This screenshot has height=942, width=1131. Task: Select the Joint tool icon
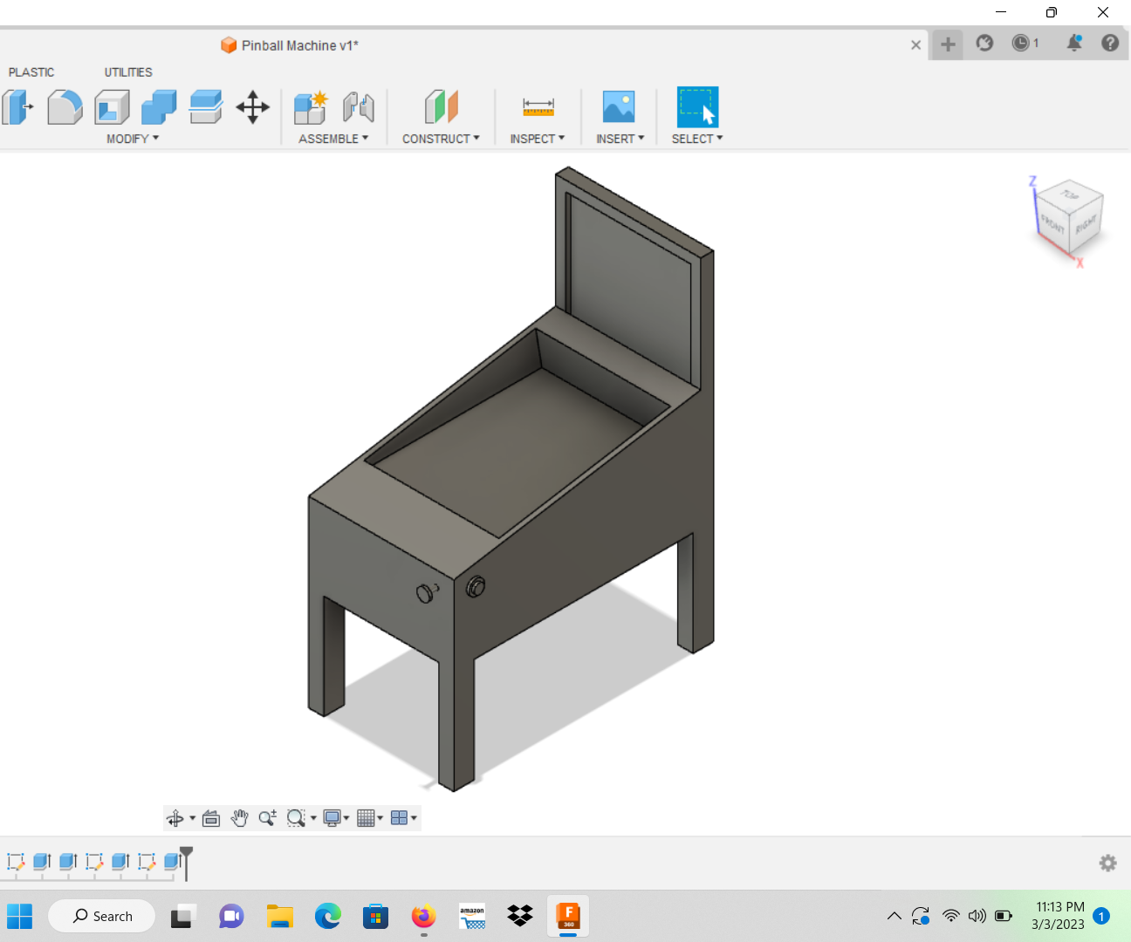coord(358,108)
